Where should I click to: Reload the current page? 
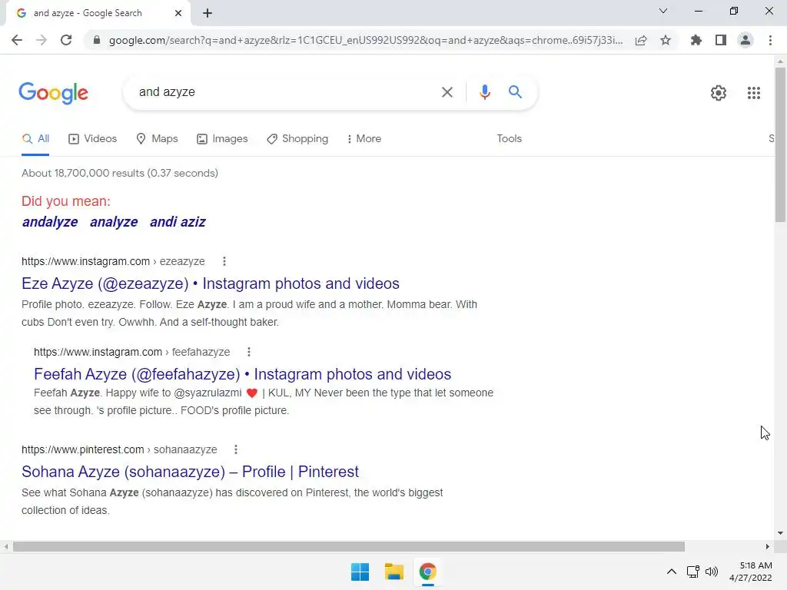(x=66, y=40)
